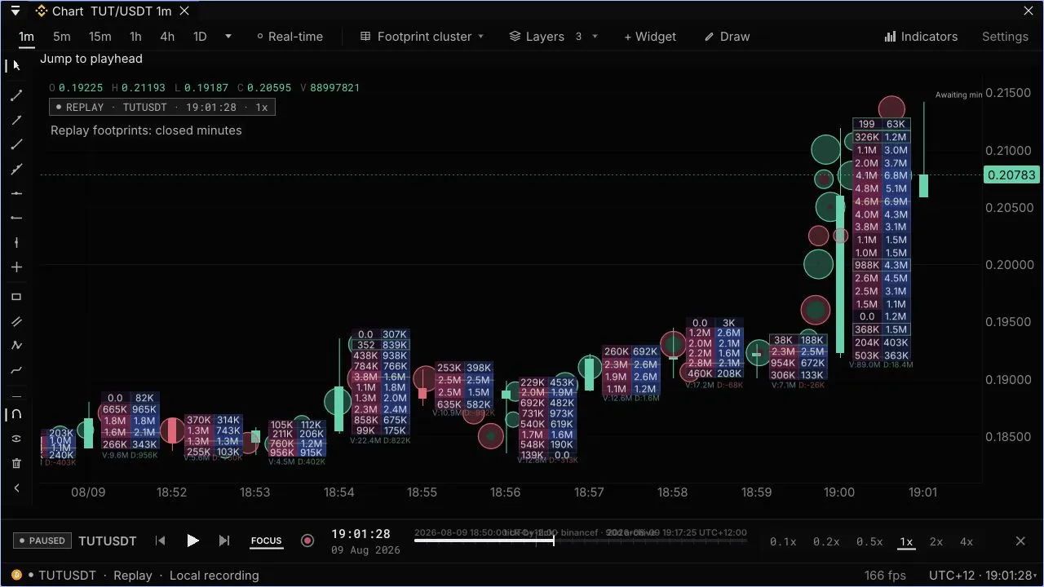Viewport: 1044px width, 587px height.
Task: Add a Widget
Action: 650,37
